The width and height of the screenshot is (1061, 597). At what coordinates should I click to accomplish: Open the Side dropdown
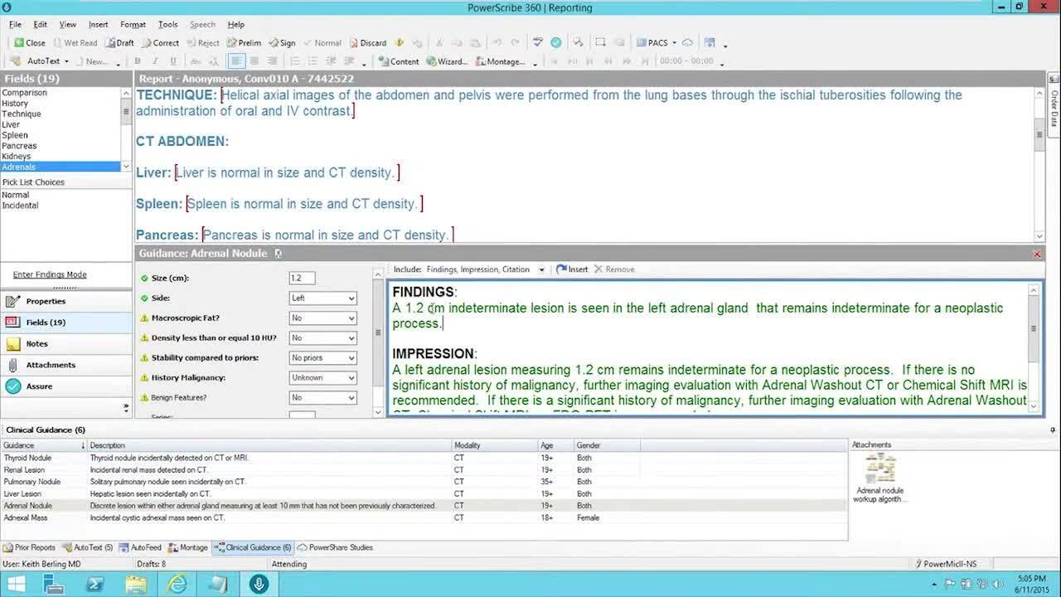point(322,298)
